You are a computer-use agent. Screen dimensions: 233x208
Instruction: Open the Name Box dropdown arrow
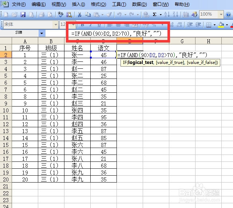pyautogui.click(x=42, y=33)
